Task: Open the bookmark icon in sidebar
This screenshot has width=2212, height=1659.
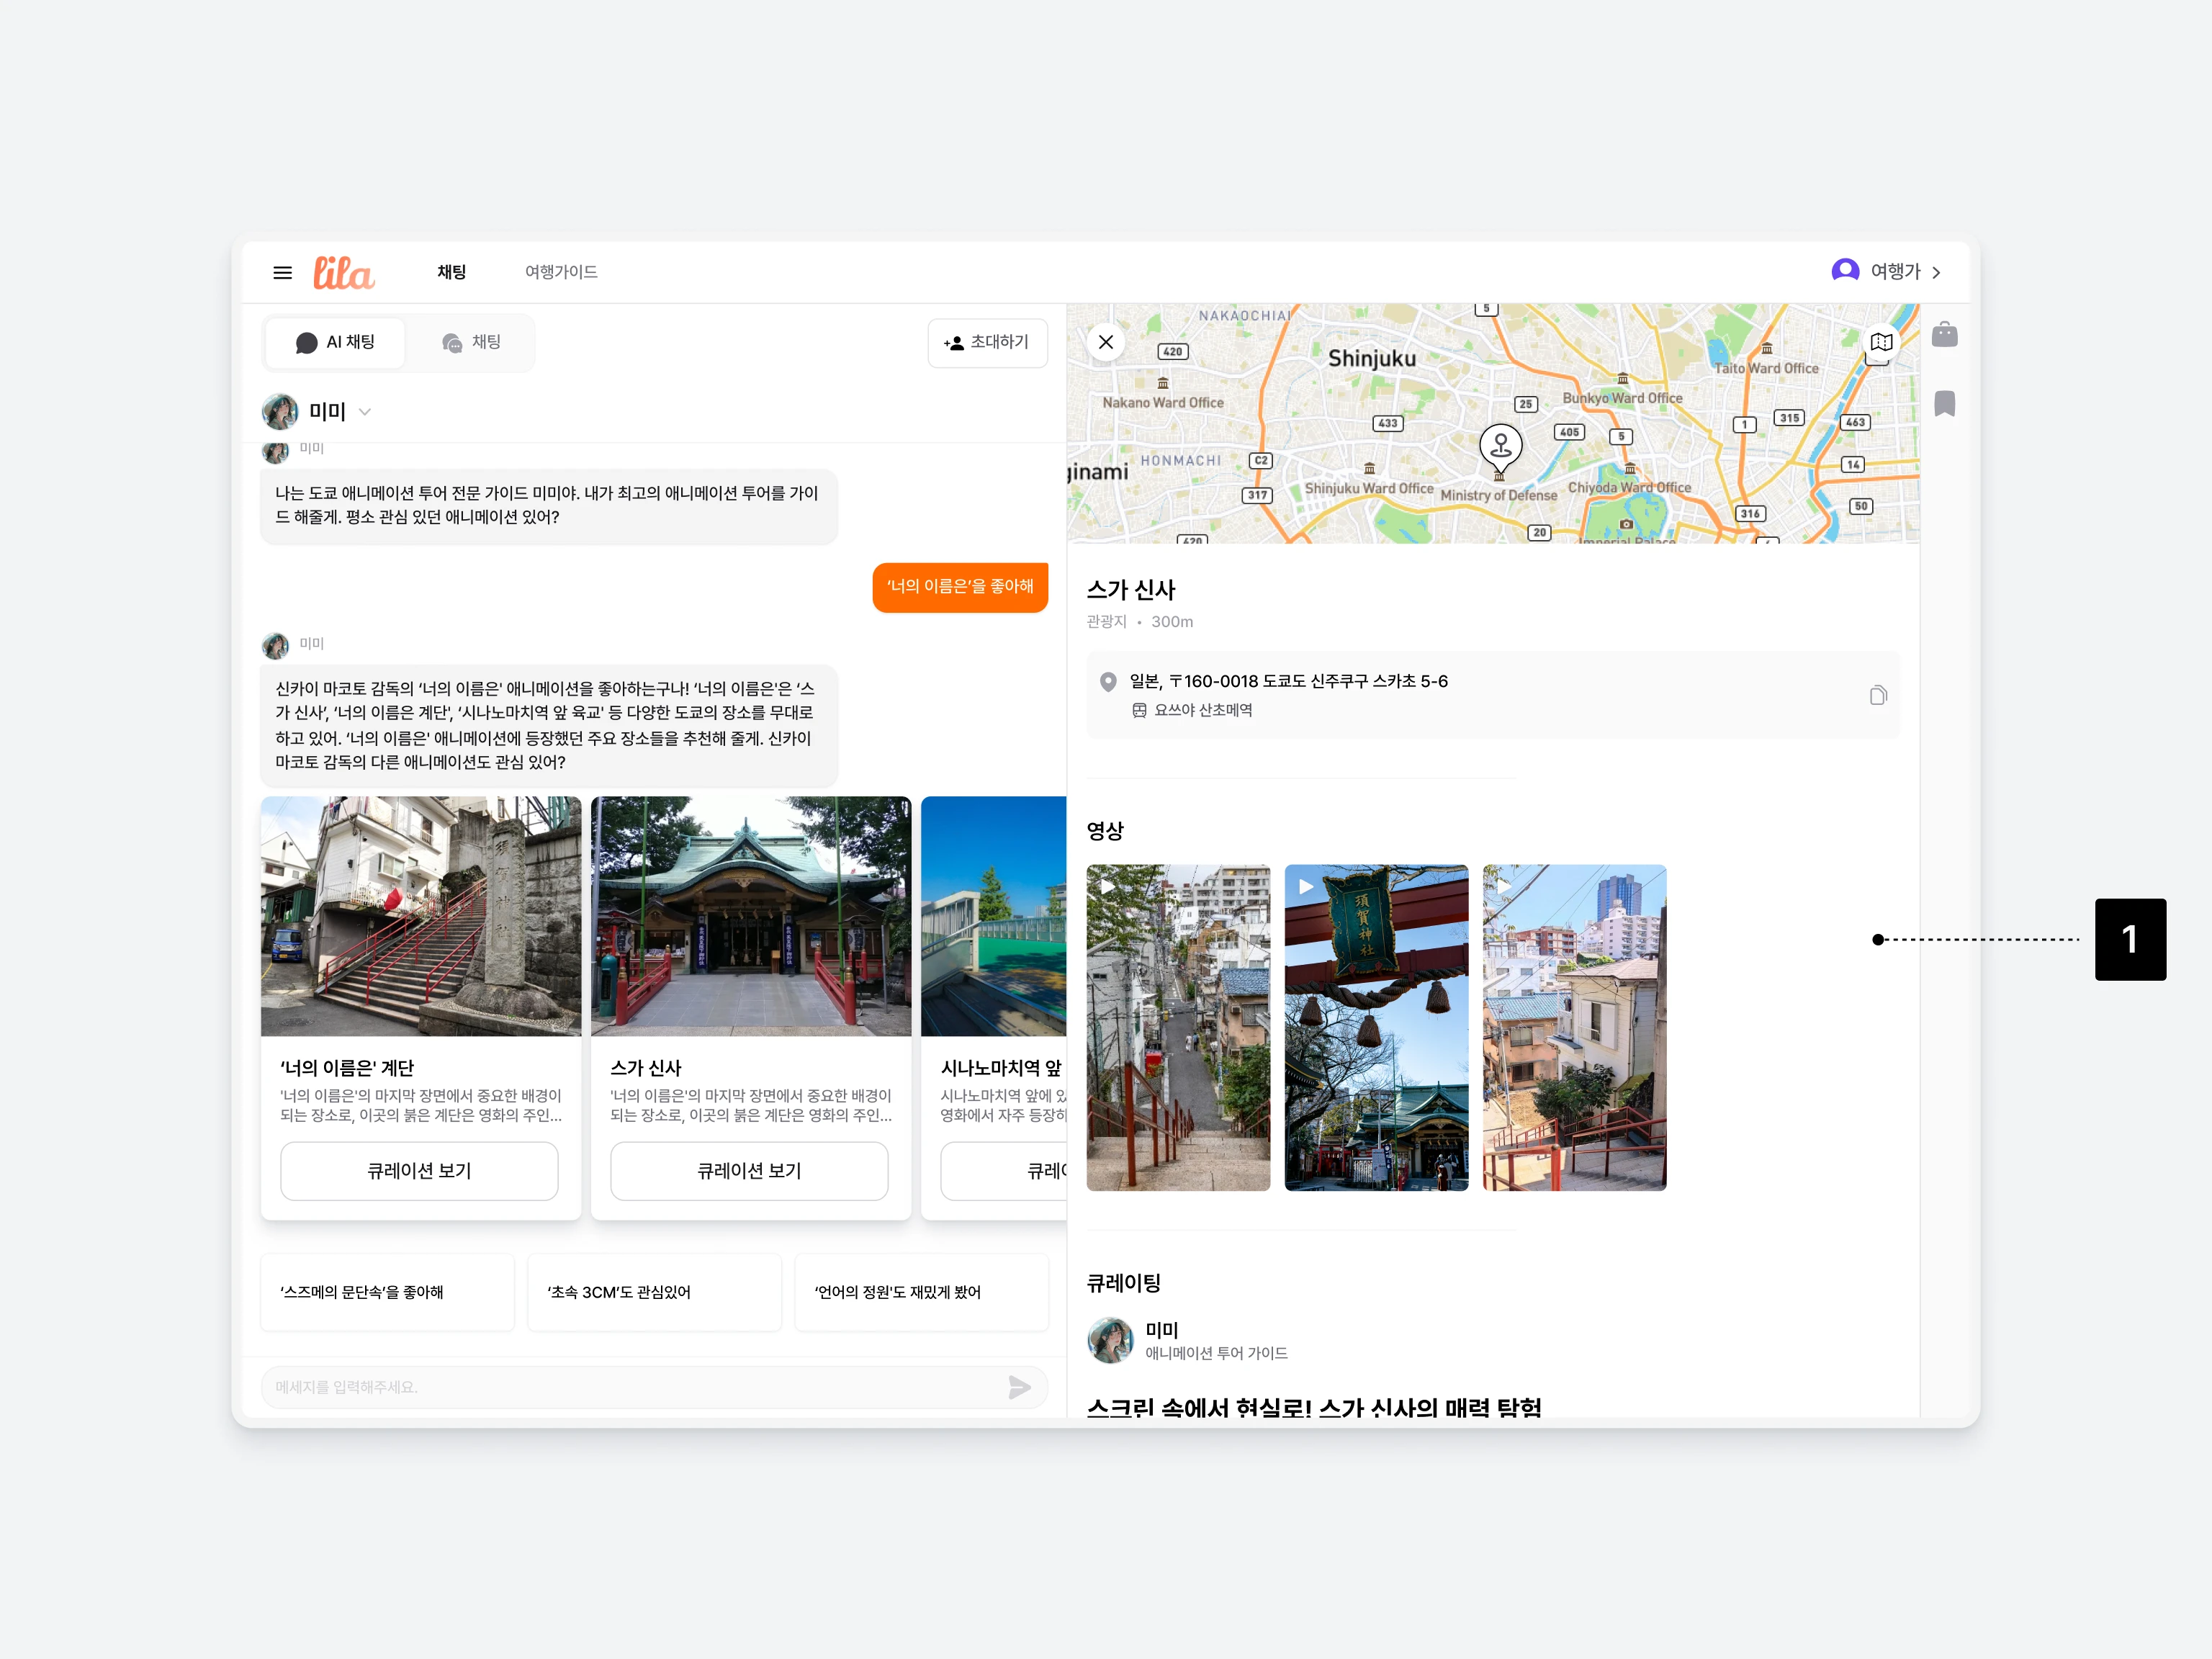Action: click(x=1944, y=404)
